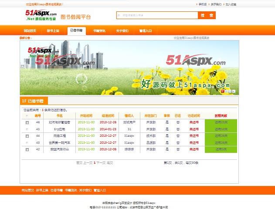The height and width of the screenshot is (223, 275).
Task: Click the 尾页 last page link
Action: [110, 163]
